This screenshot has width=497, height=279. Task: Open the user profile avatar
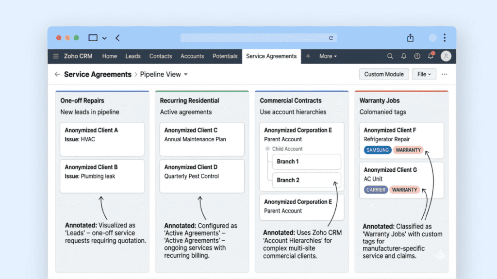pos(446,56)
